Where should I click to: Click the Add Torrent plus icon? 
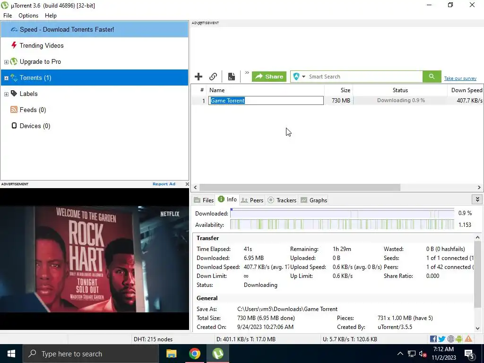coord(199,77)
